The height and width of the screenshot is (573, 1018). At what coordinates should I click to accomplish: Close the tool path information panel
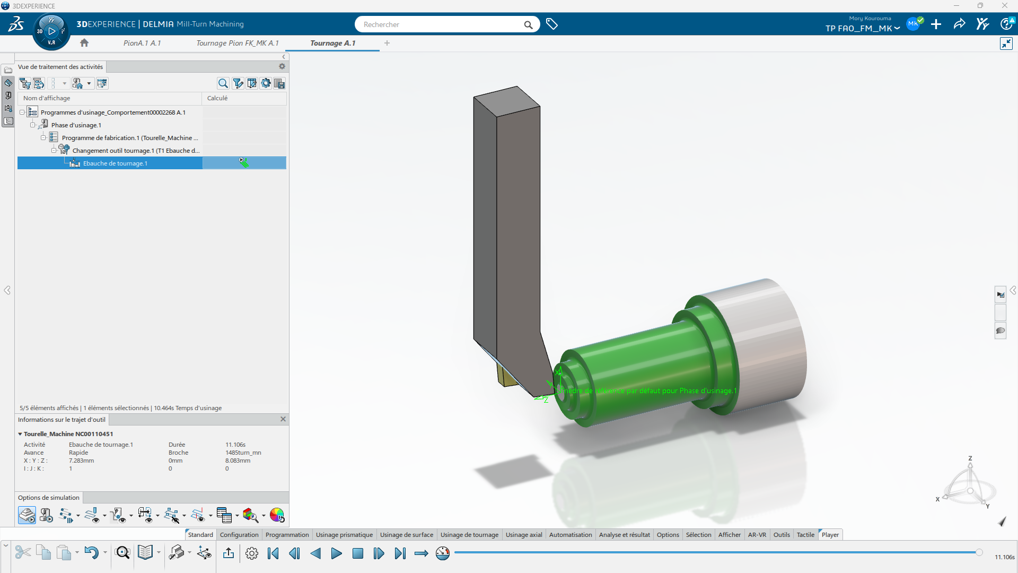coord(283,419)
